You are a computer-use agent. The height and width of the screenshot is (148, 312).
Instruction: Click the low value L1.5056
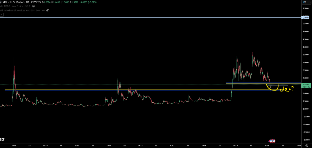point(65,2)
